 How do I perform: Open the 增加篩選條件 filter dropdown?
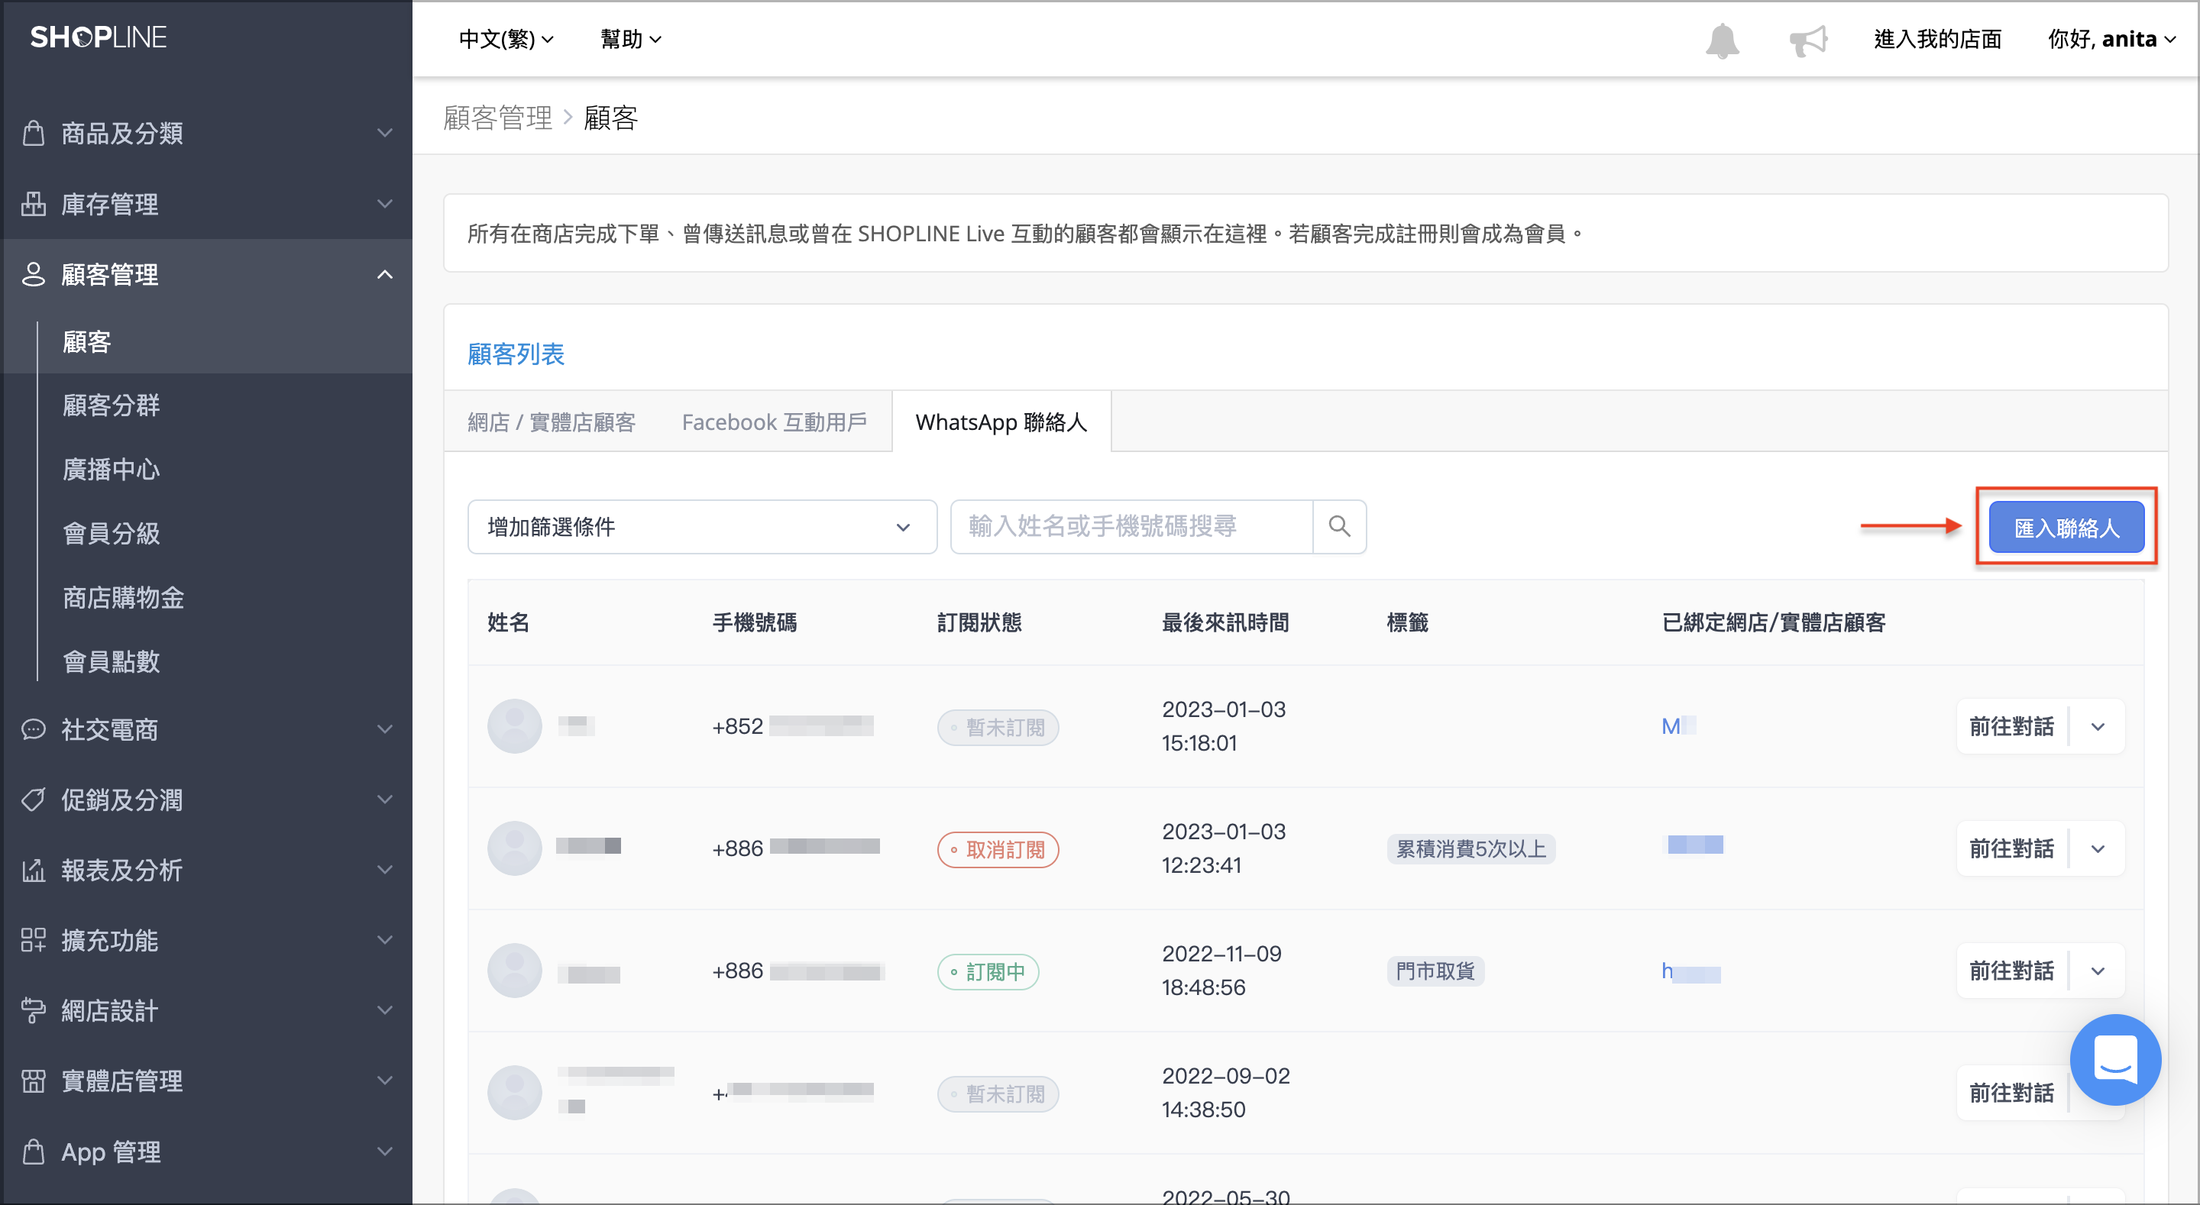click(702, 527)
